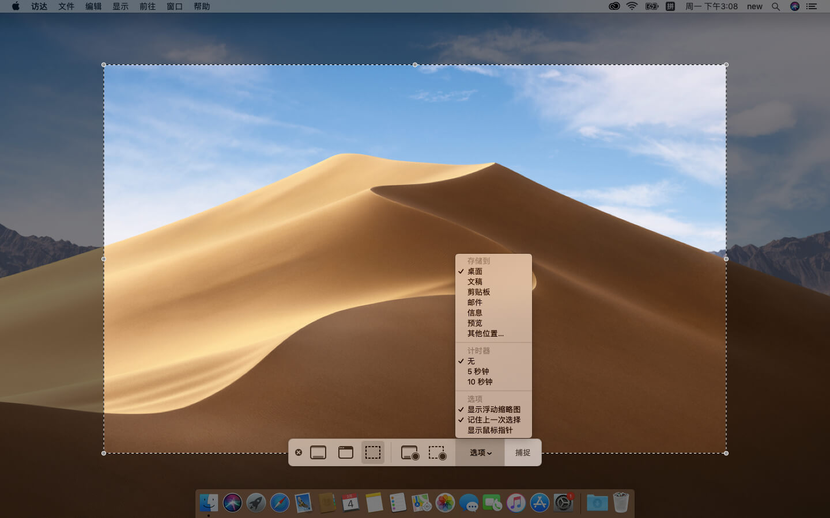Screen dimensions: 830x518
Task: Open Reminders from the Dock
Action: coord(398,502)
